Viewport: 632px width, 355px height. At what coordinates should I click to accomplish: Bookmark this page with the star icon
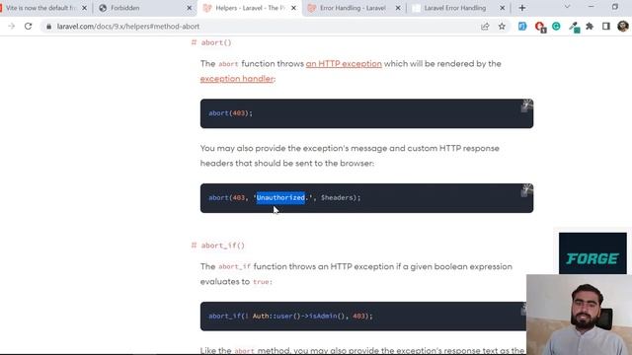[502, 27]
